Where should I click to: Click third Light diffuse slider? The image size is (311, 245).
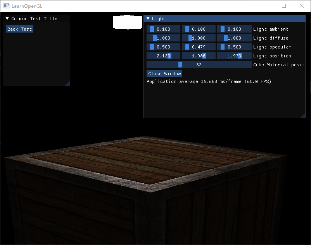pos(234,38)
